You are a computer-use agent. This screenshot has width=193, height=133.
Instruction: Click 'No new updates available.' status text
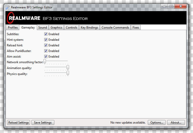tap(128, 123)
